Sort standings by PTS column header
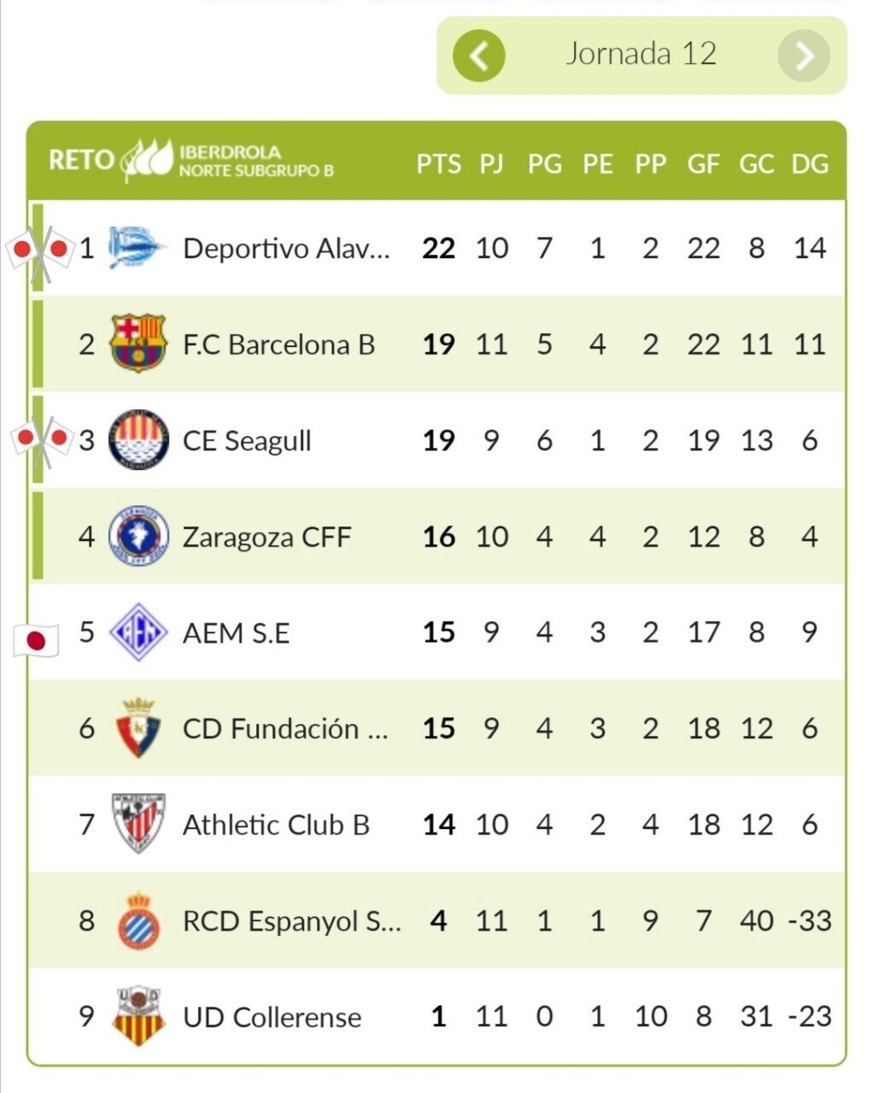Screen dimensions: 873x1093 438,163
